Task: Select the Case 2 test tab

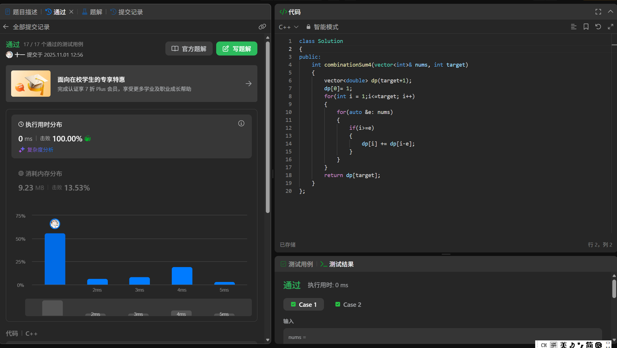Action: pos(348,304)
